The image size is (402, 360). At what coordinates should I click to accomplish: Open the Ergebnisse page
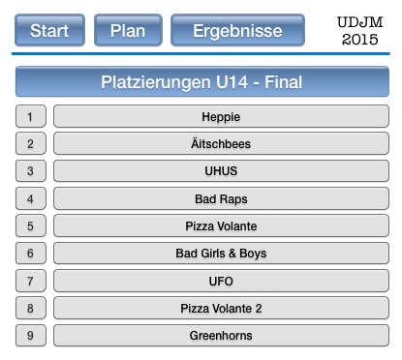pyautogui.click(x=237, y=30)
